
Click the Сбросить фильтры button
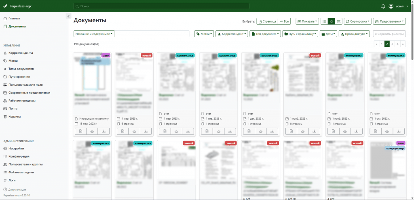[x=389, y=34]
